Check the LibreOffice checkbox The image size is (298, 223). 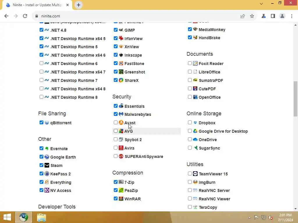point(190,72)
